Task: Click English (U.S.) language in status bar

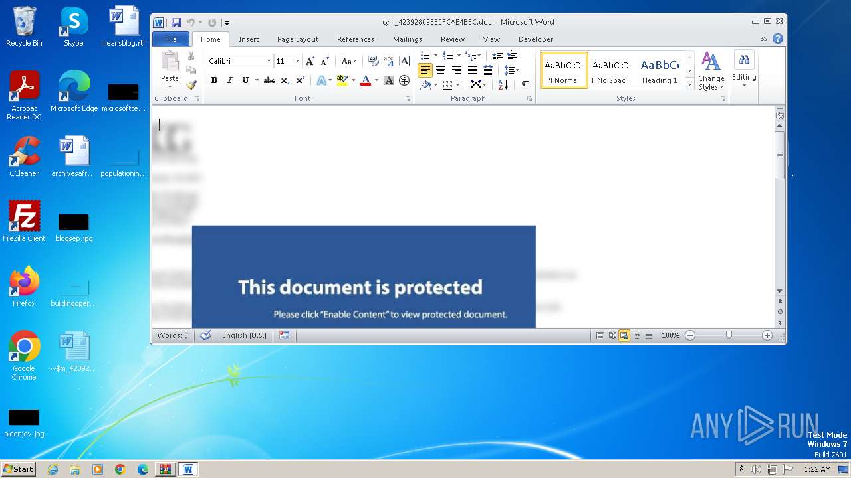Action: click(x=244, y=335)
